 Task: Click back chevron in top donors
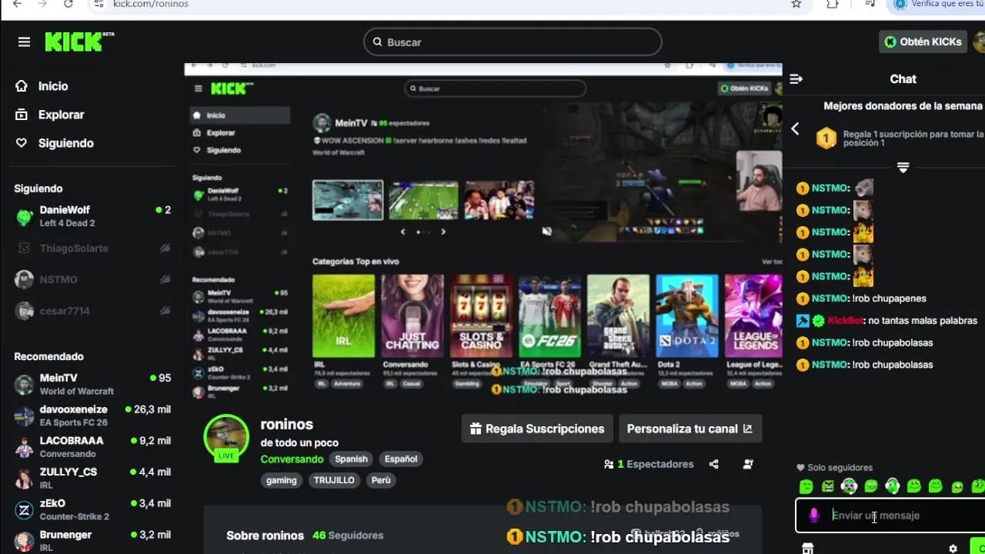click(795, 129)
